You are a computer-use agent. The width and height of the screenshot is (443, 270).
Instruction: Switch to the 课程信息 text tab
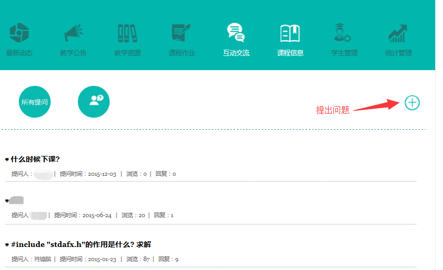click(290, 53)
